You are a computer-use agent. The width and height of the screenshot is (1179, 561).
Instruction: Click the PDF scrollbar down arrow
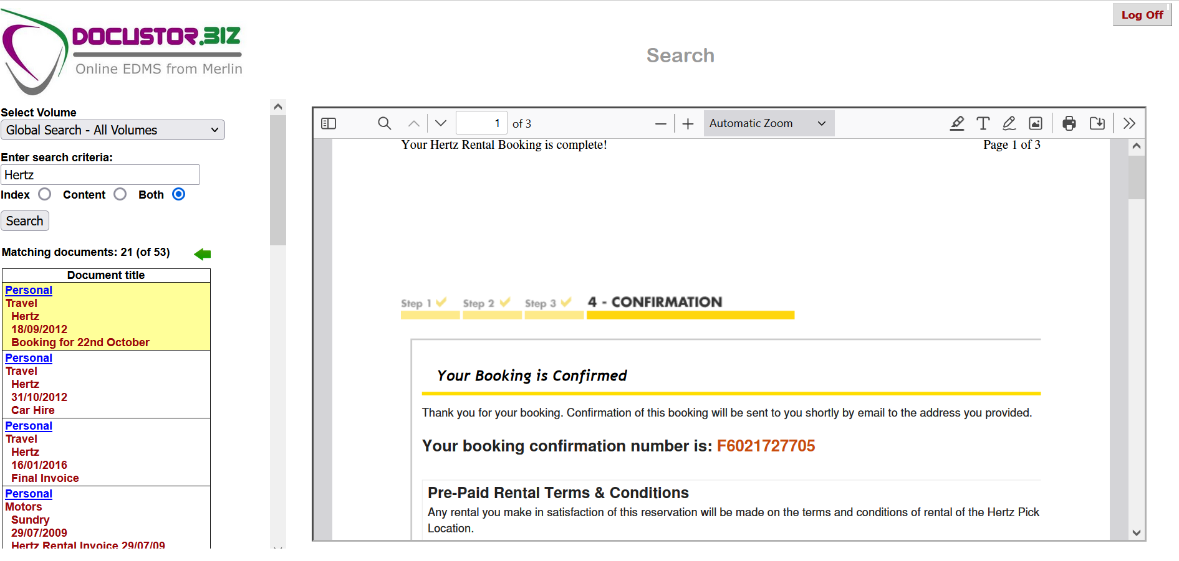coord(1137,532)
